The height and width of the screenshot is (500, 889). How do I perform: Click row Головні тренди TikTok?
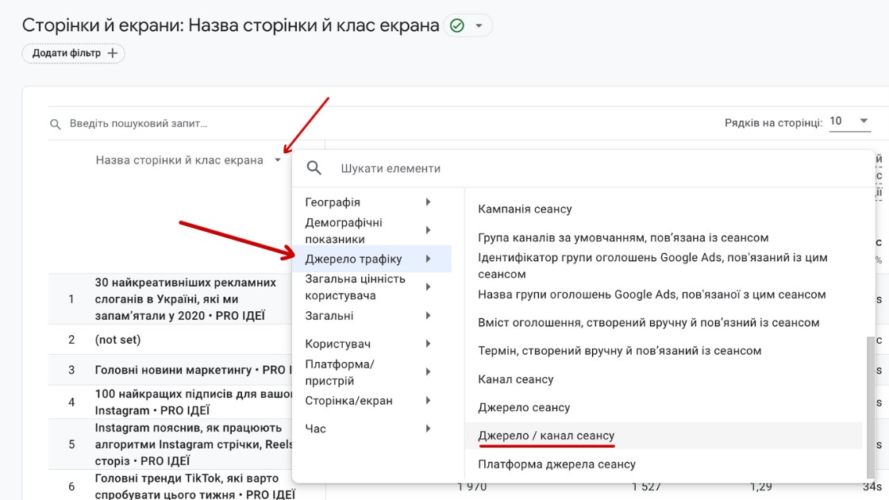tap(195, 487)
